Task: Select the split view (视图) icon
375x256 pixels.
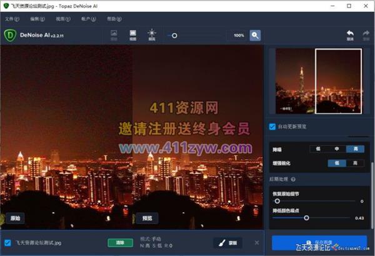Action: 132,34
